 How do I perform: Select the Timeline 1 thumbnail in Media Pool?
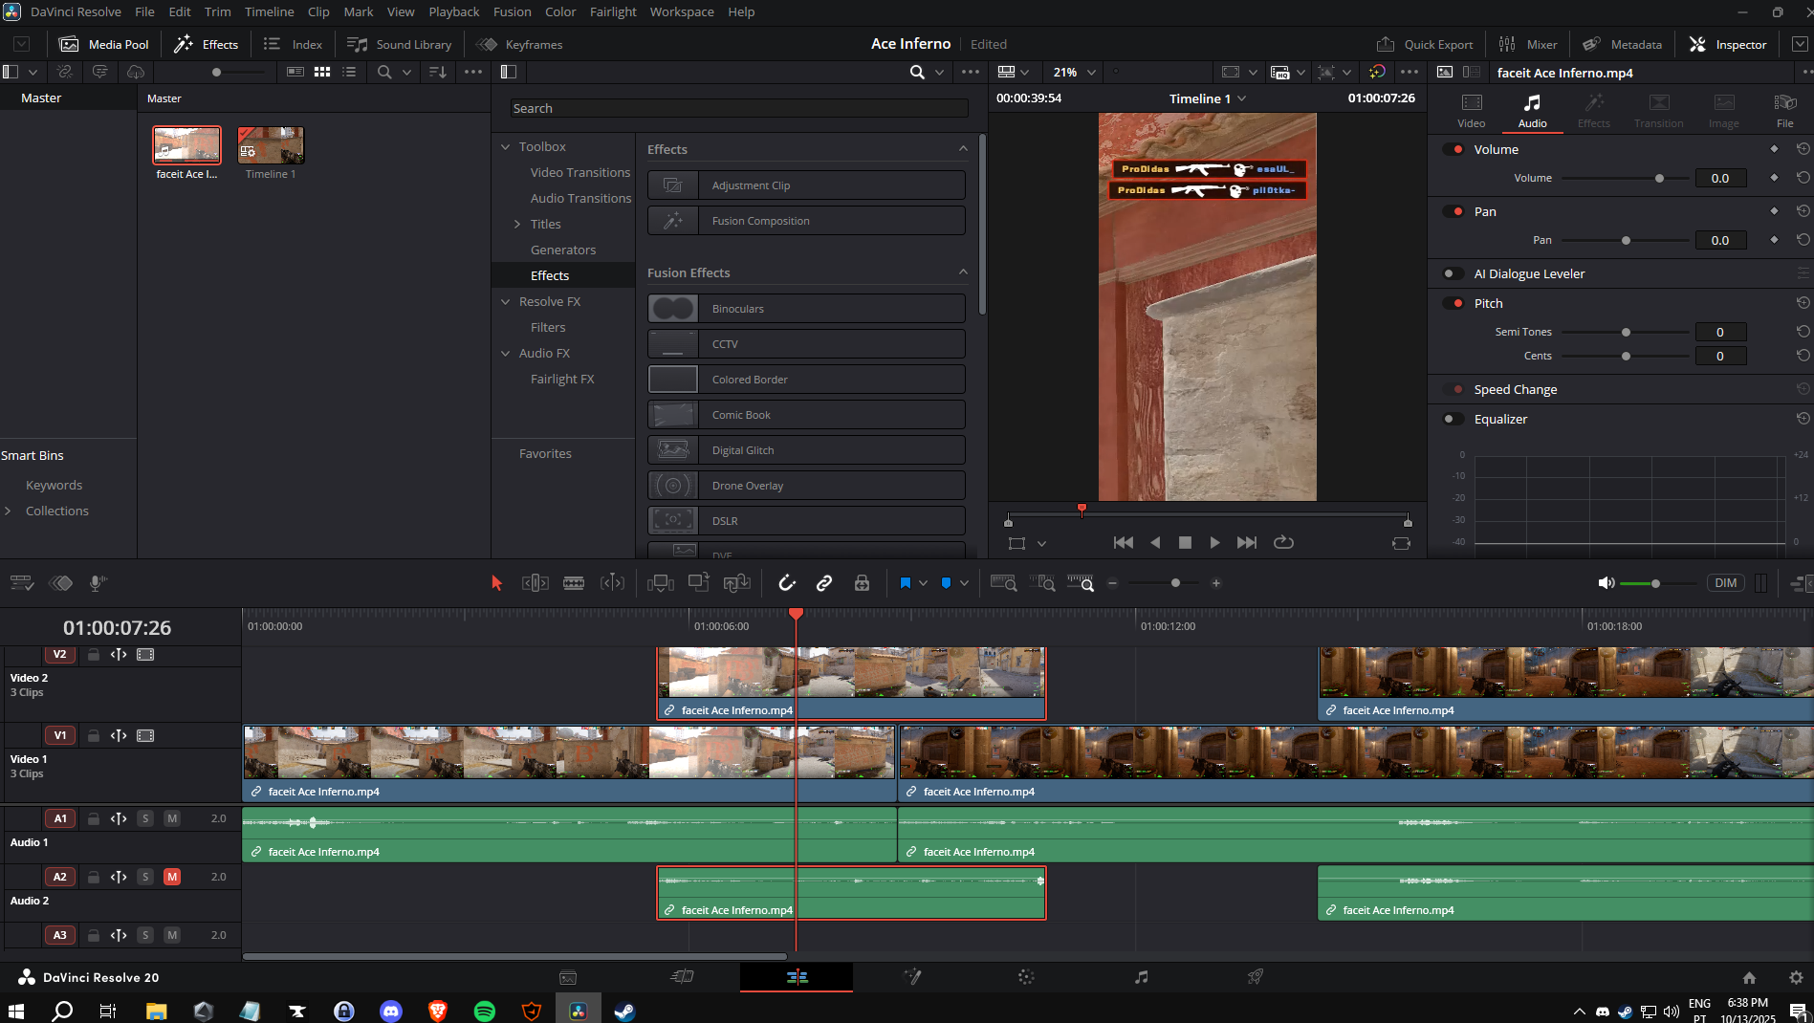pyautogui.click(x=271, y=146)
